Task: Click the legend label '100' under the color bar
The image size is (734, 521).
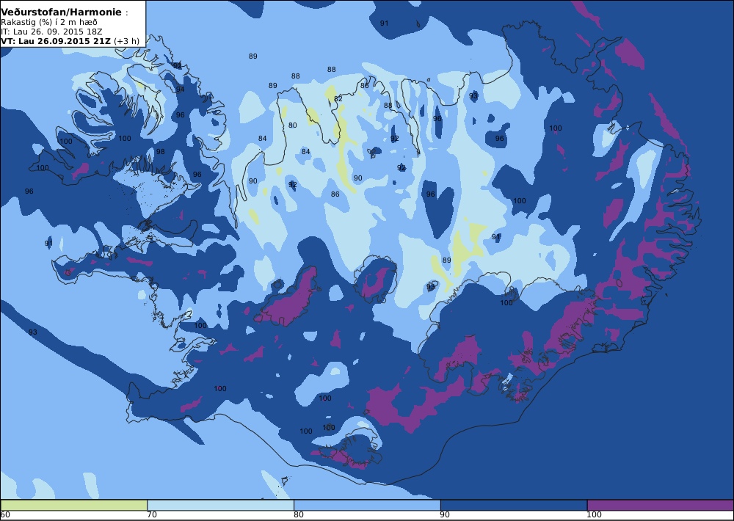Action: (594, 515)
